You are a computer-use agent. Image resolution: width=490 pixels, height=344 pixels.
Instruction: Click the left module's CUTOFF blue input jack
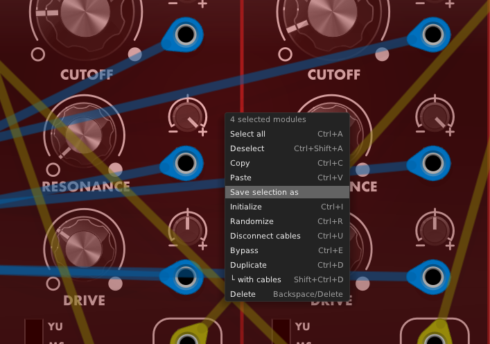[186, 34]
